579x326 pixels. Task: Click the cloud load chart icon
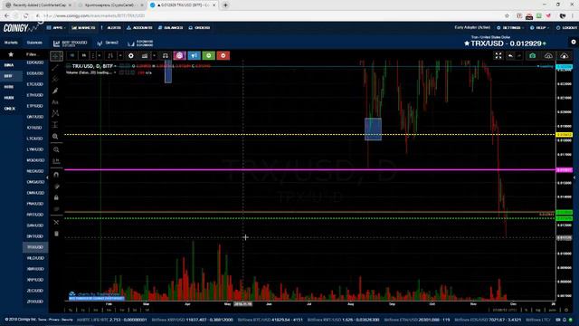pyautogui.click(x=548, y=56)
